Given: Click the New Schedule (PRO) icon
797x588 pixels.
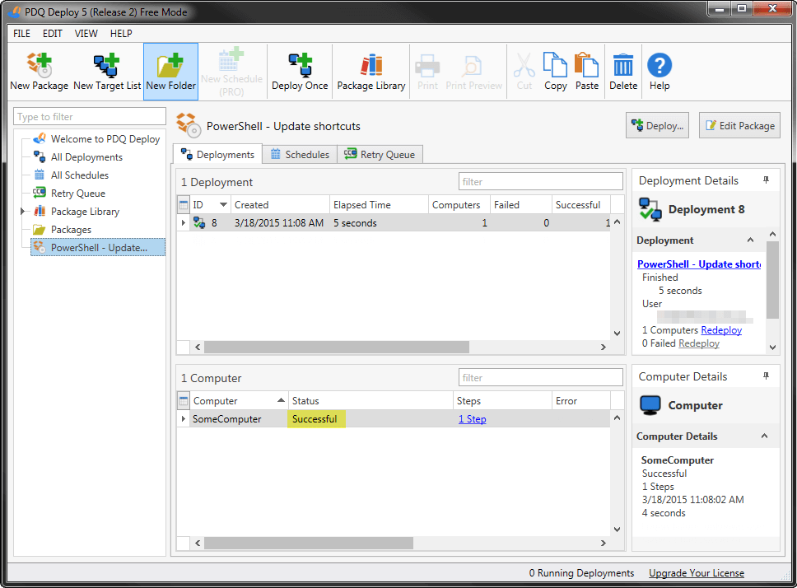Looking at the screenshot, I should point(231,59).
